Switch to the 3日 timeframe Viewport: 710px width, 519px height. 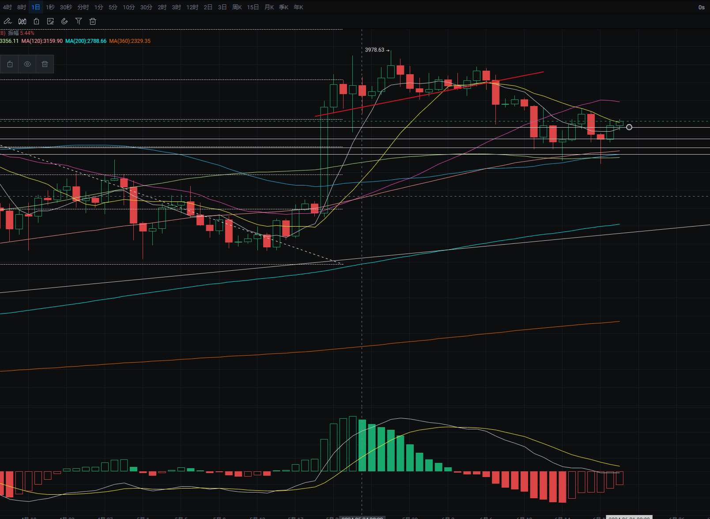pyautogui.click(x=222, y=7)
